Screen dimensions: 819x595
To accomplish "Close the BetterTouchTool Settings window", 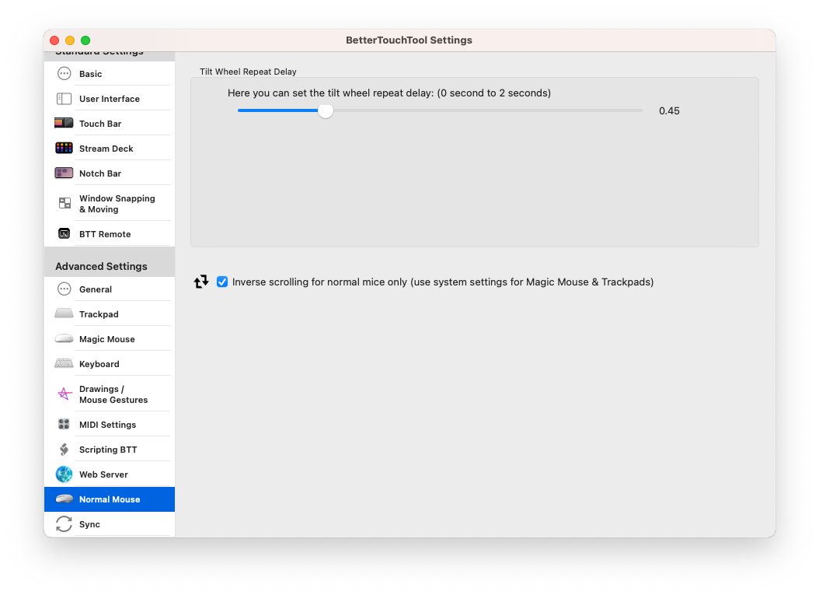I will coord(54,40).
